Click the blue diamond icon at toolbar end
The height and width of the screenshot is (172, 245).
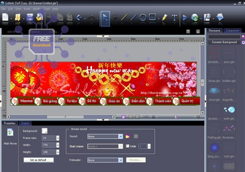click(x=220, y=17)
